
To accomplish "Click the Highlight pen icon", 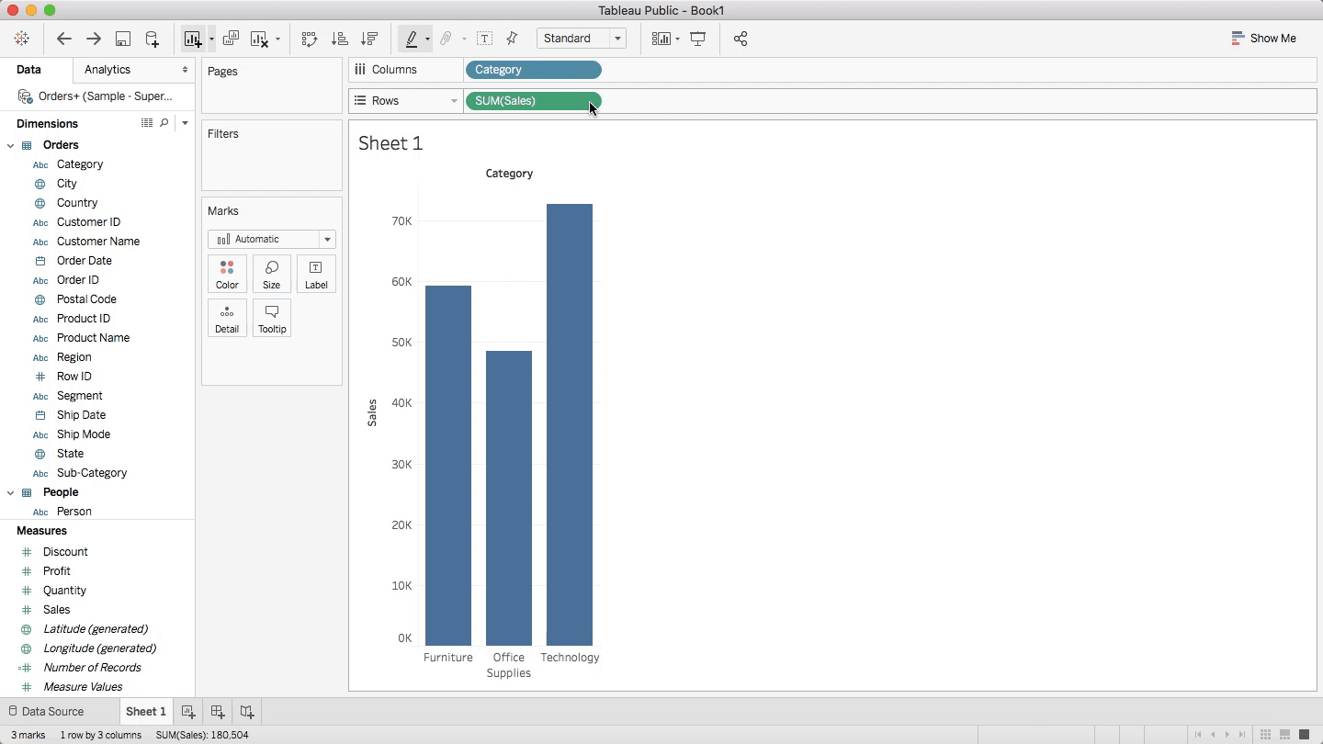I will coord(412,39).
